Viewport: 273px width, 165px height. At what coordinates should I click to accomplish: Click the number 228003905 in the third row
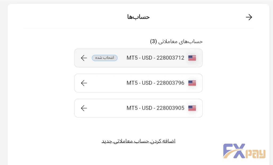[170, 108]
